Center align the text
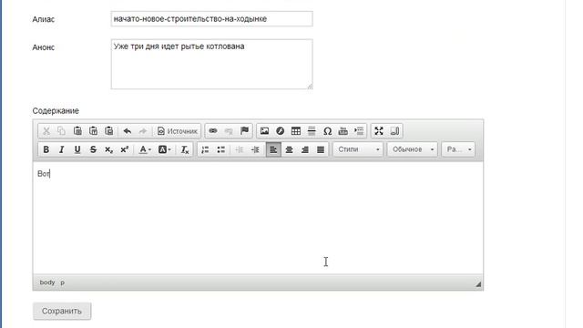The height and width of the screenshot is (328, 583). (x=289, y=149)
